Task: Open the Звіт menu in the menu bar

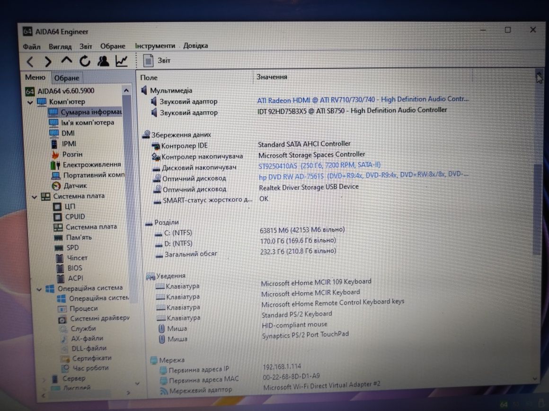Action: click(x=86, y=46)
